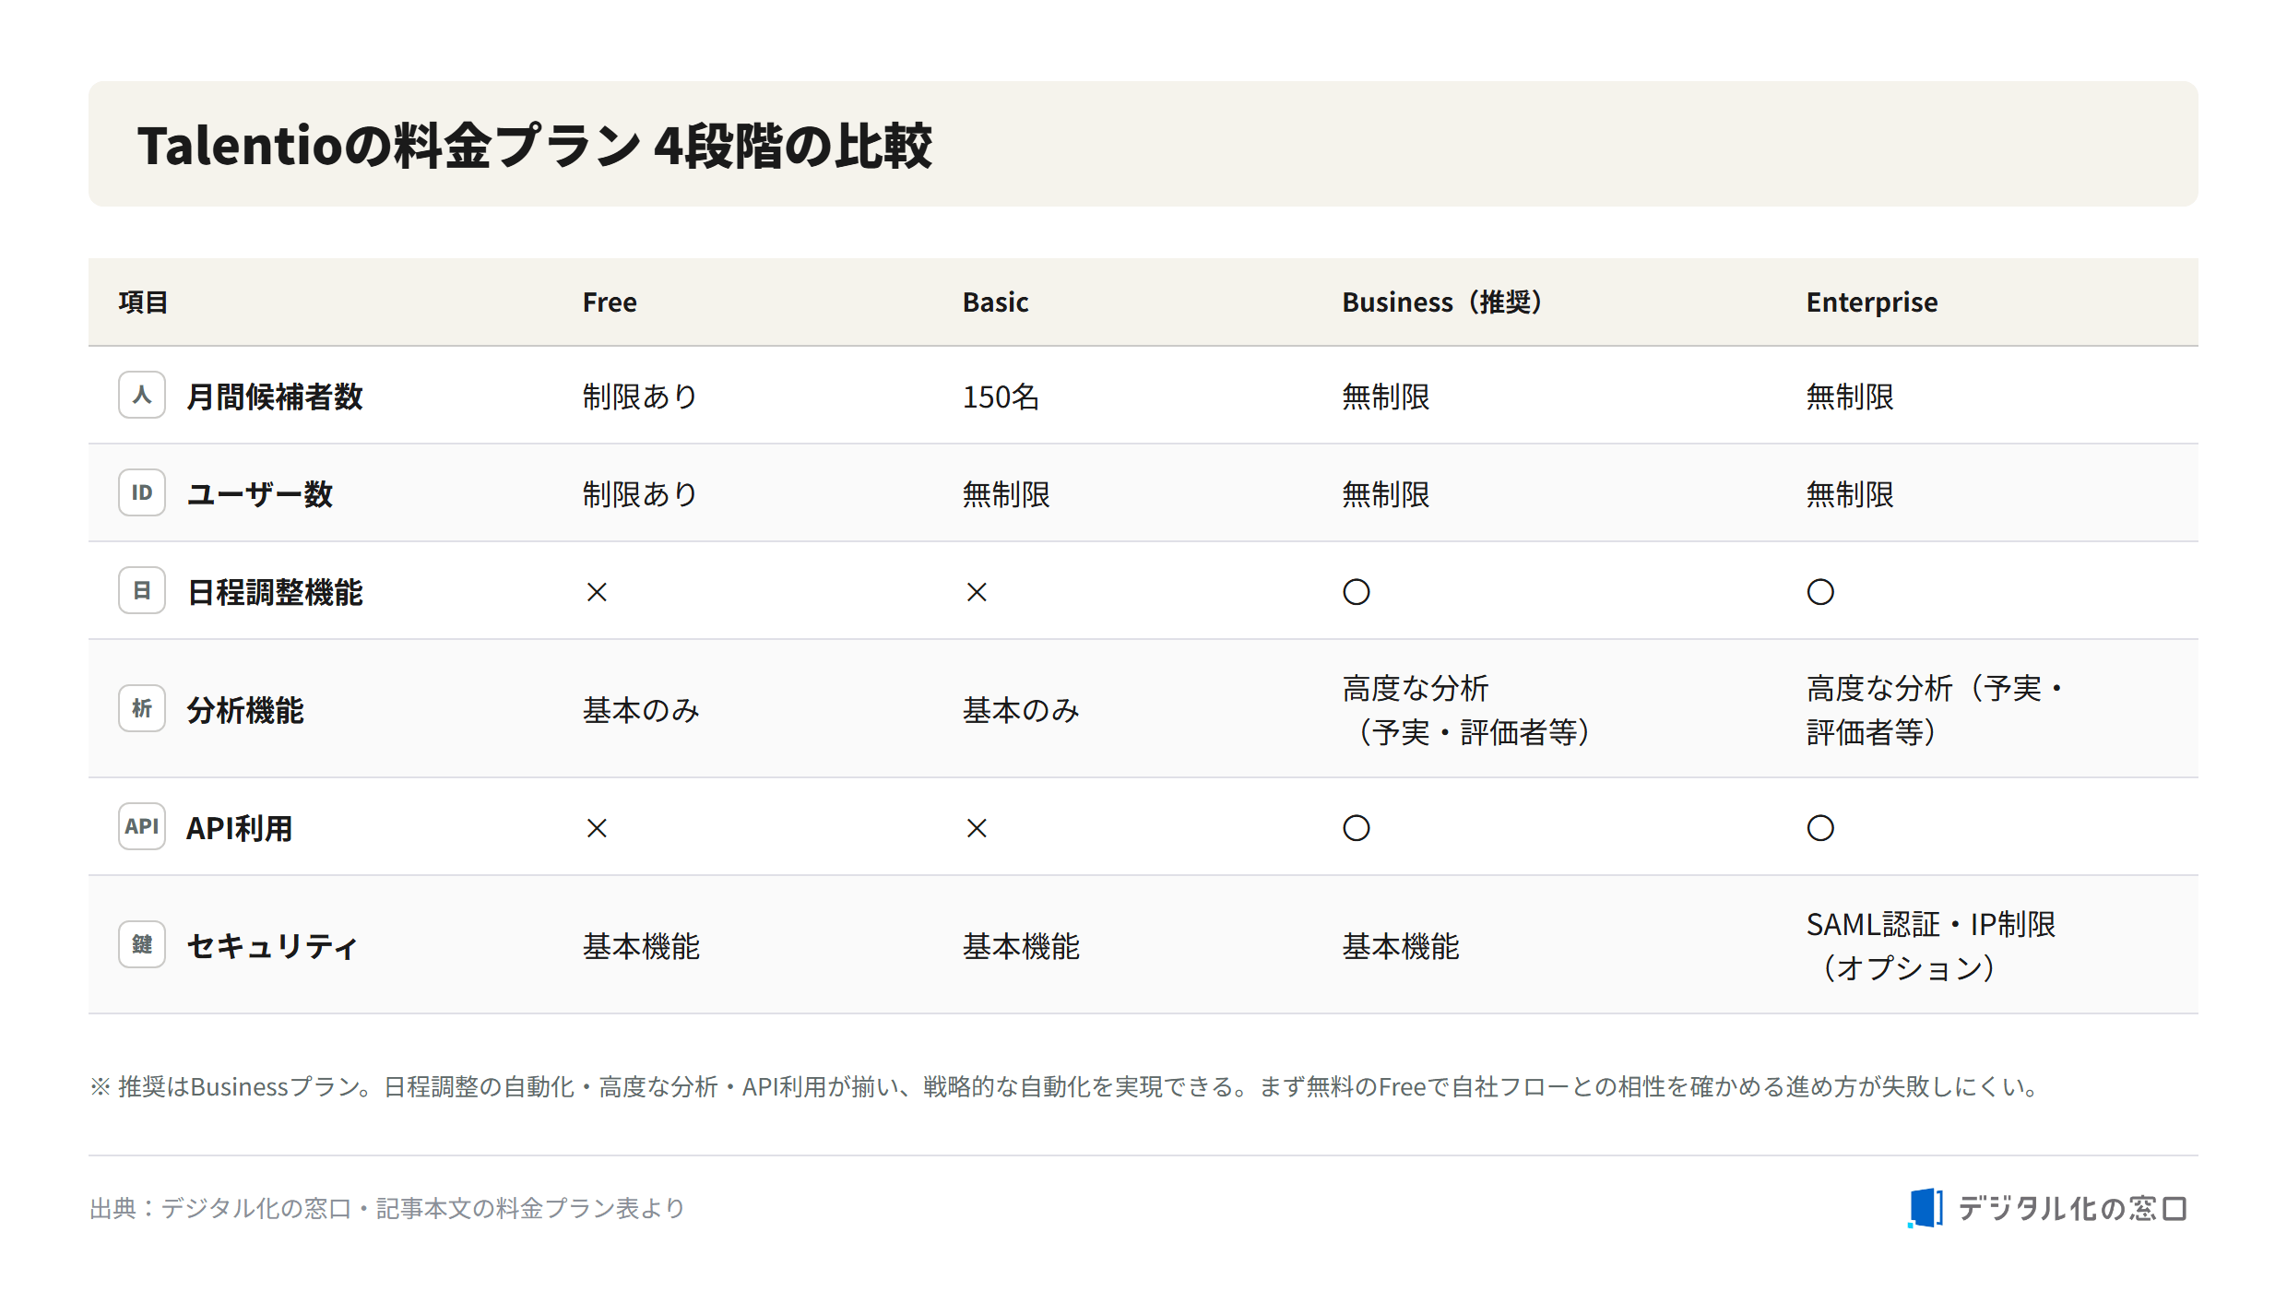The image size is (2287, 1315).
Task: Click the title Talentioの料金プラン 4段階の比較
Action: (x=535, y=146)
